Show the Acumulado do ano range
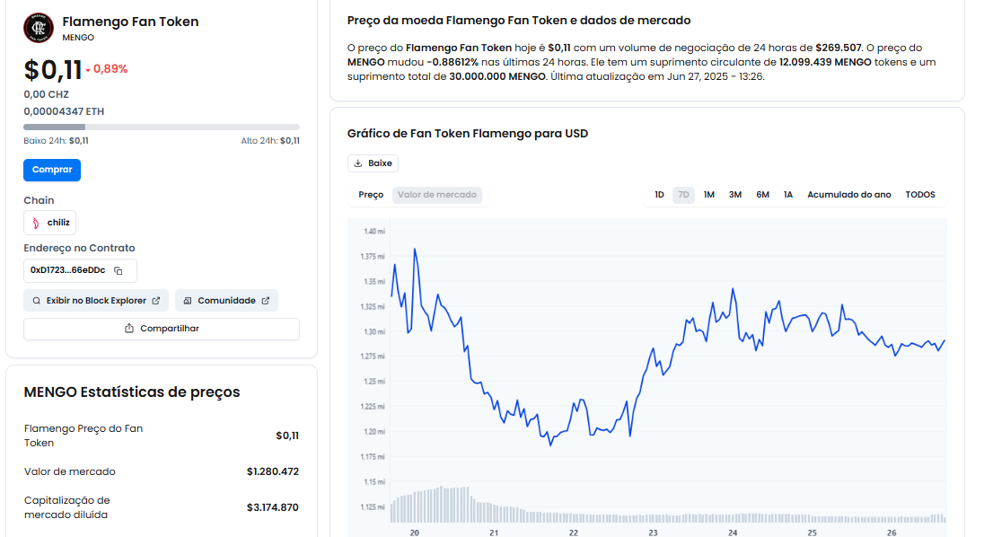 pyautogui.click(x=848, y=195)
